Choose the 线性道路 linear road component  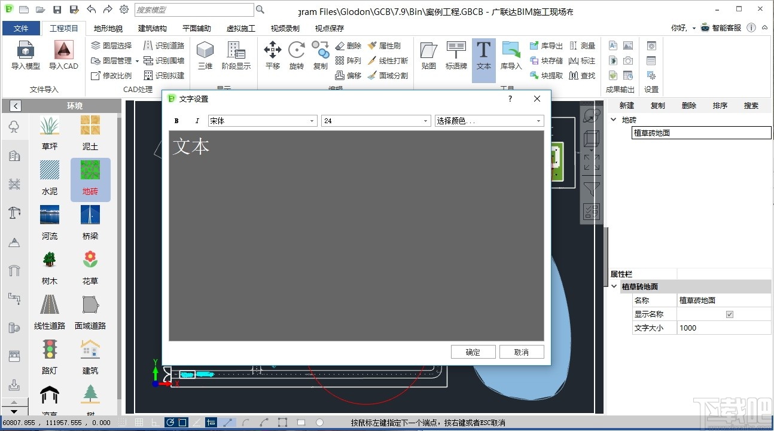[x=50, y=313]
